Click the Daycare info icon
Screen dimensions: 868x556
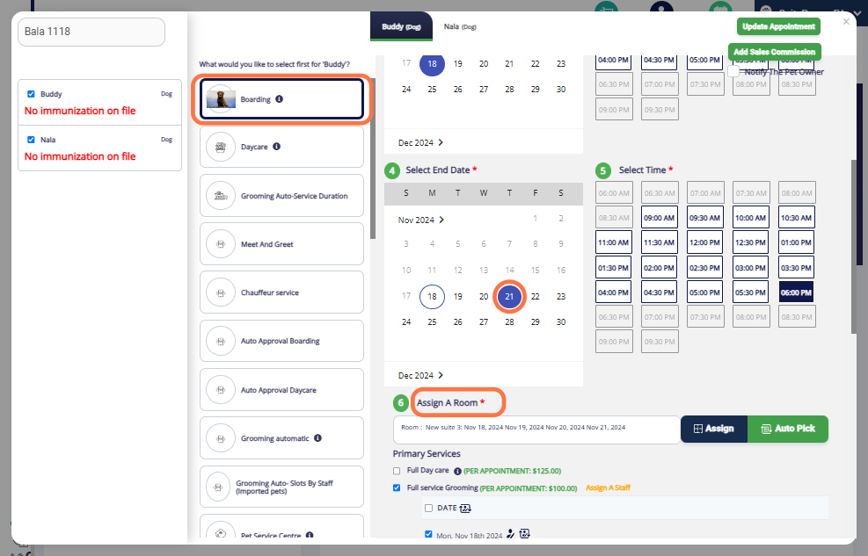click(x=276, y=147)
